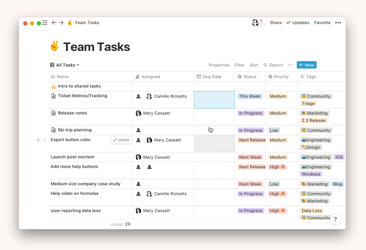Open the database view three-dot options
Screen dimensions: 366x250
pyautogui.click(x=290, y=65)
